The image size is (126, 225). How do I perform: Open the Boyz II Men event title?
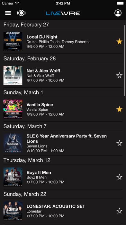click(39, 172)
